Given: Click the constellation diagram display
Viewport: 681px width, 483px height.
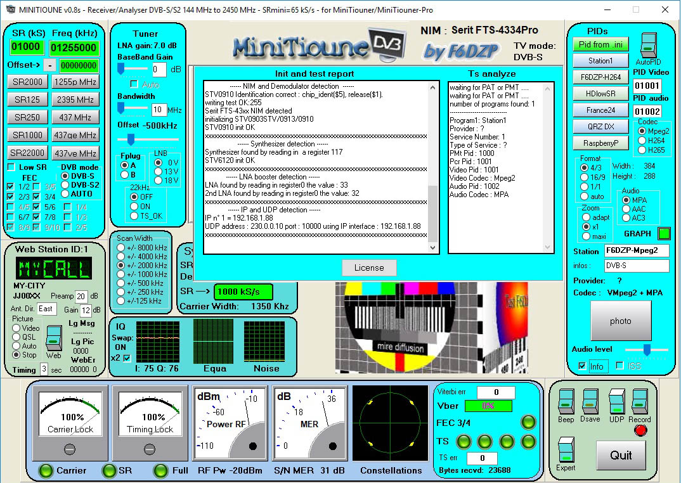Looking at the screenshot, I should (x=390, y=423).
